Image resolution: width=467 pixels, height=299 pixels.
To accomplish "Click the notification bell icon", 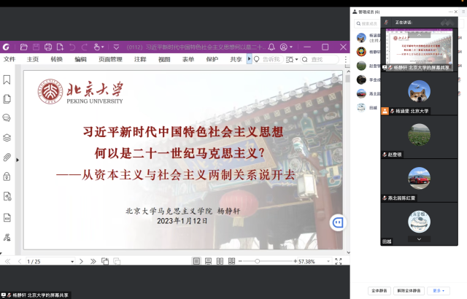I will [x=271, y=47].
